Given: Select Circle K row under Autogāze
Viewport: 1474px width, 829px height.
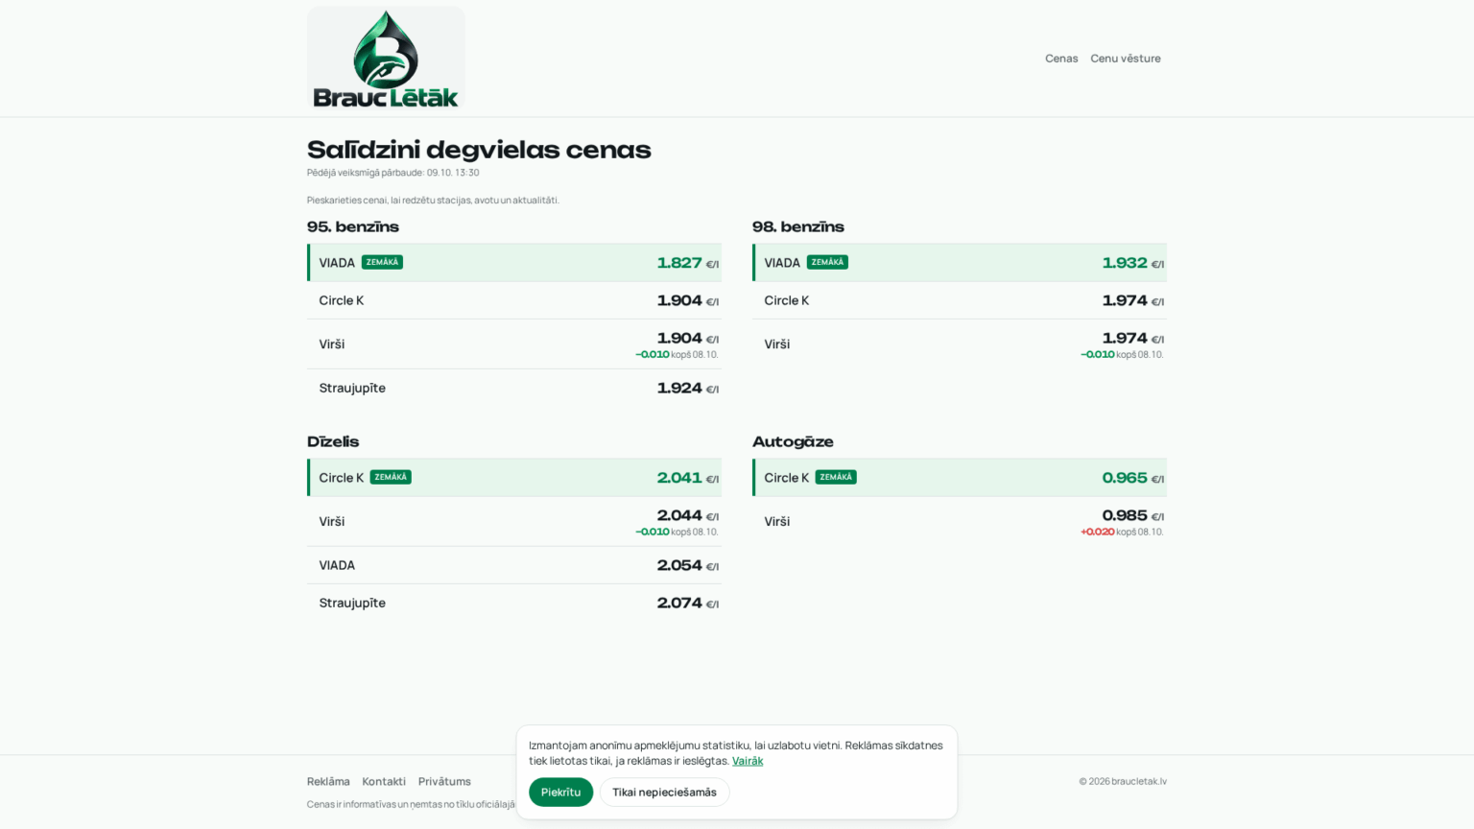Looking at the screenshot, I should pyautogui.click(x=960, y=477).
